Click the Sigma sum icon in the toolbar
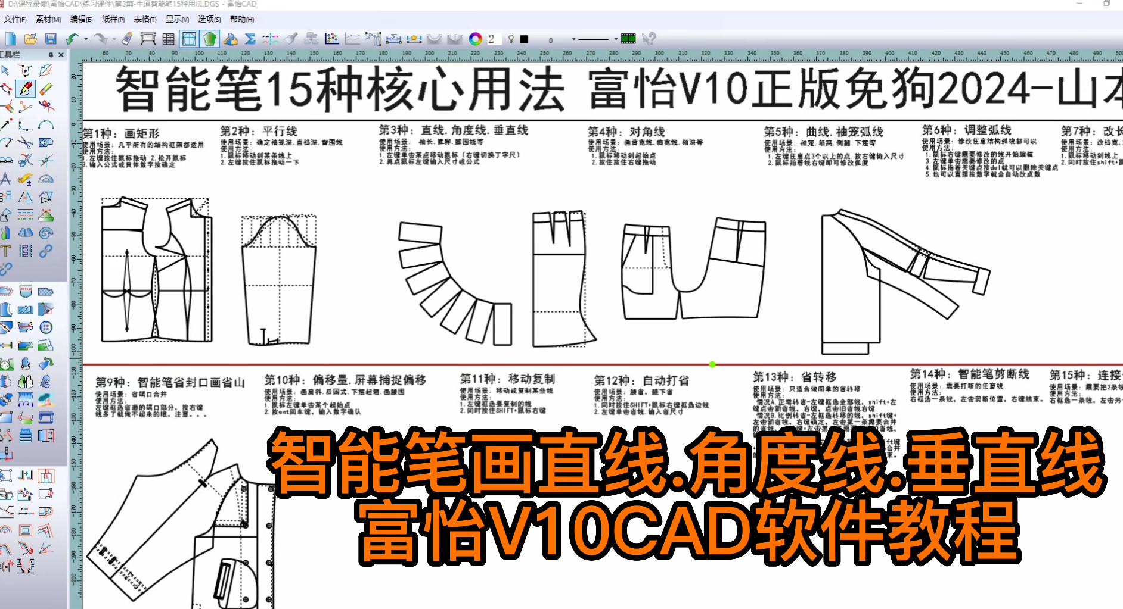1123x609 pixels. [250, 39]
